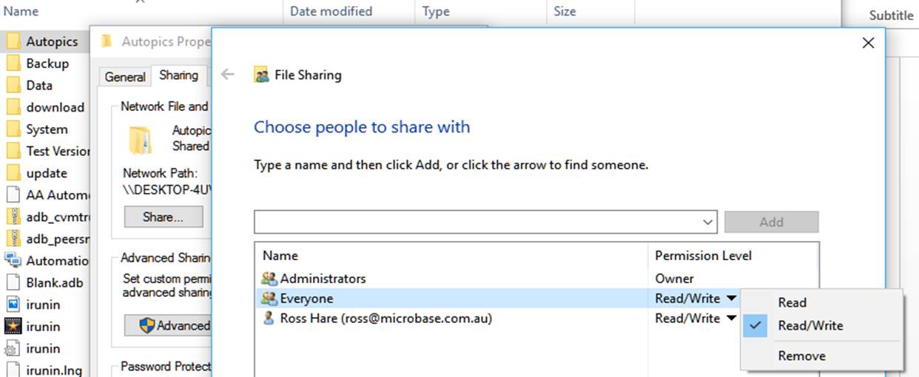Select the Everyone group icon
The height and width of the screenshot is (377, 919).
269,299
